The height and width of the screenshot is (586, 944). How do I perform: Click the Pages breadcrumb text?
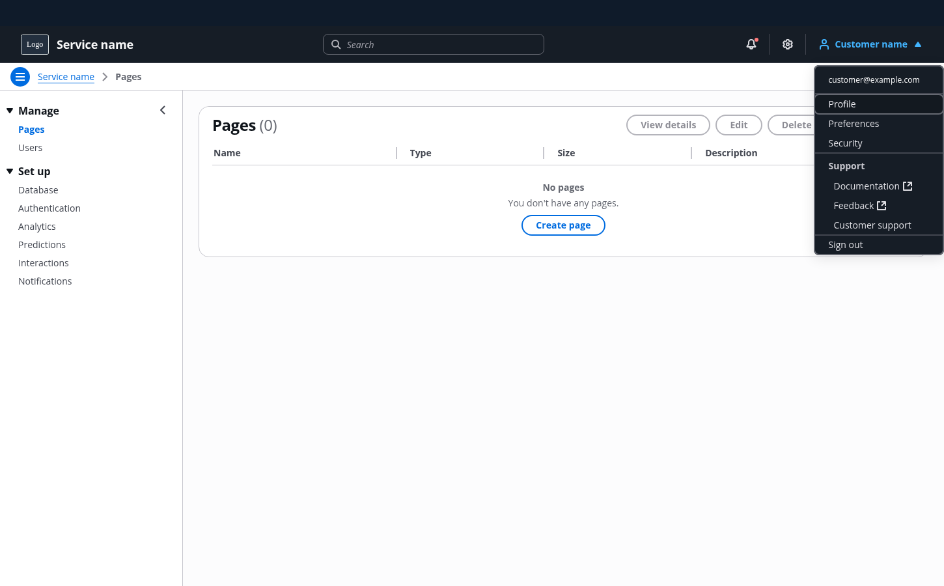tap(128, 77)
